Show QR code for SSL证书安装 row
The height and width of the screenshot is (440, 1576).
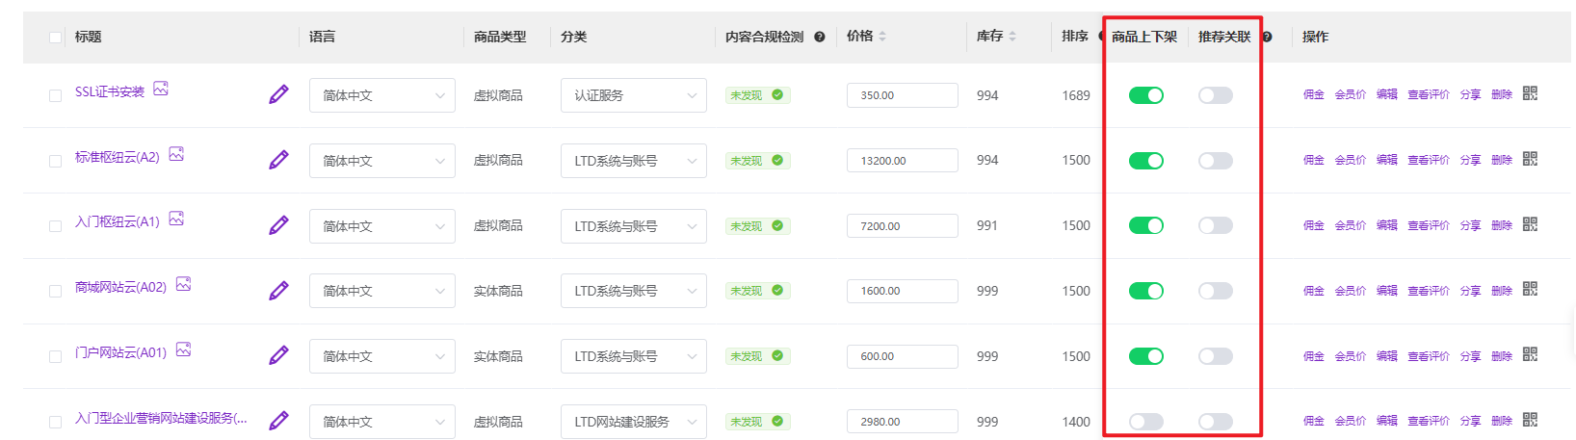[x=1530, y=93]
